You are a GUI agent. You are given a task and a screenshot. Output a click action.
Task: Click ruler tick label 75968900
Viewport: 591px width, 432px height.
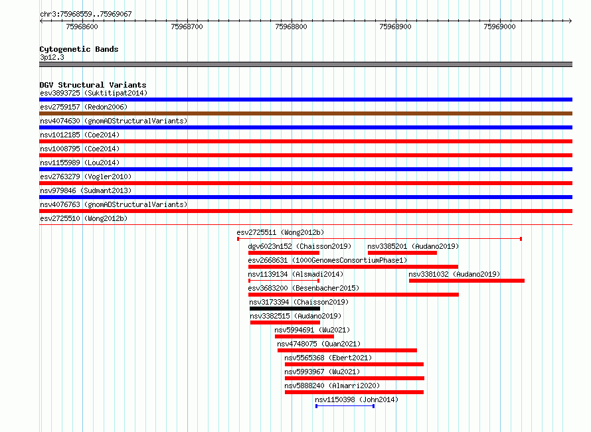[395, 27]
